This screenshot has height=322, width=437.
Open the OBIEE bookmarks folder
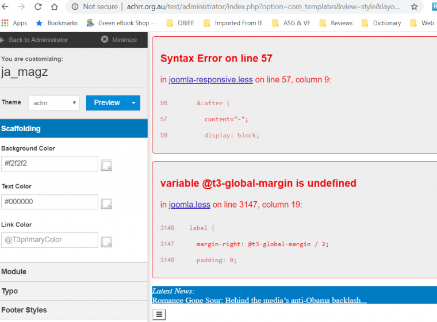[183, 23]
